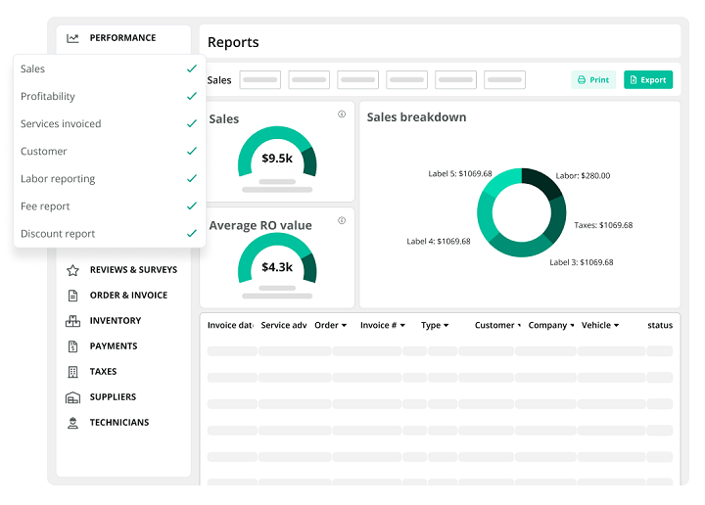Viewport: 705px width, 505px height.
Task: Click the Reviews & Surveys star icon
Action: 72,270
